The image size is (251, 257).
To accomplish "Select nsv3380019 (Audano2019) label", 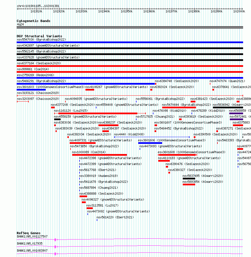I will click(x=98, y=175).
